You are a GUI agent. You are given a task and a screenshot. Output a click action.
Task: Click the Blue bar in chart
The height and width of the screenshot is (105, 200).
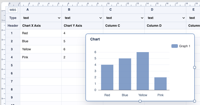point(125,74)
